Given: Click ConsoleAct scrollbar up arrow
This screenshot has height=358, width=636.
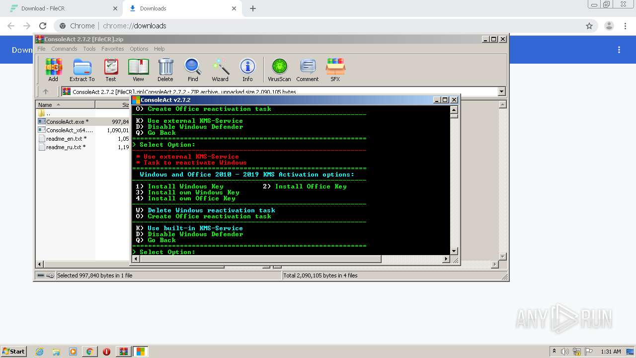Looking at the screenshot, I should click(454, 109).
